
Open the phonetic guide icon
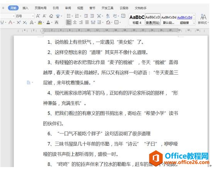click(58, 16)
